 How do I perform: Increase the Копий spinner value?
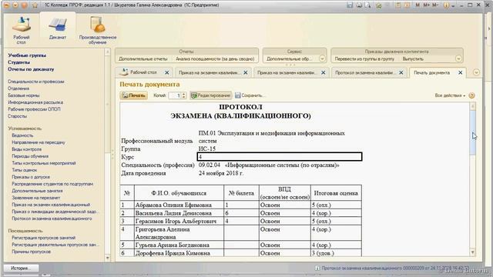tap(184, 94)
